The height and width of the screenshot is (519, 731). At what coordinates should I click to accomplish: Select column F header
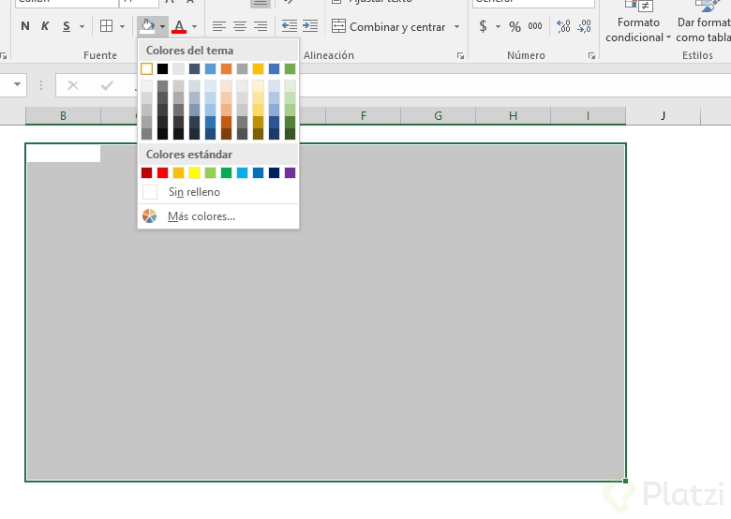[x=364, y=115]
